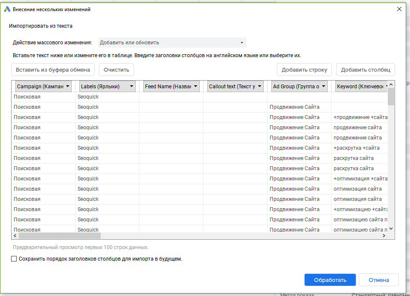410x296 pixels.
Task: Click the empty Ad Group cell in first row
Action: pos(300,97)
